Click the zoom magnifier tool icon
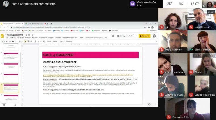Image resolution: width=216 pixels, height=120 pixels. (20, 41)
